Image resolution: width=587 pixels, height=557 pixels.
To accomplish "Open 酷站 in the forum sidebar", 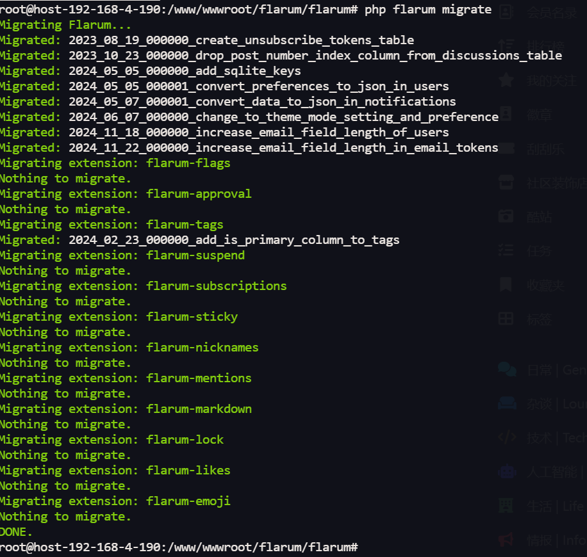I will [539, 216].
